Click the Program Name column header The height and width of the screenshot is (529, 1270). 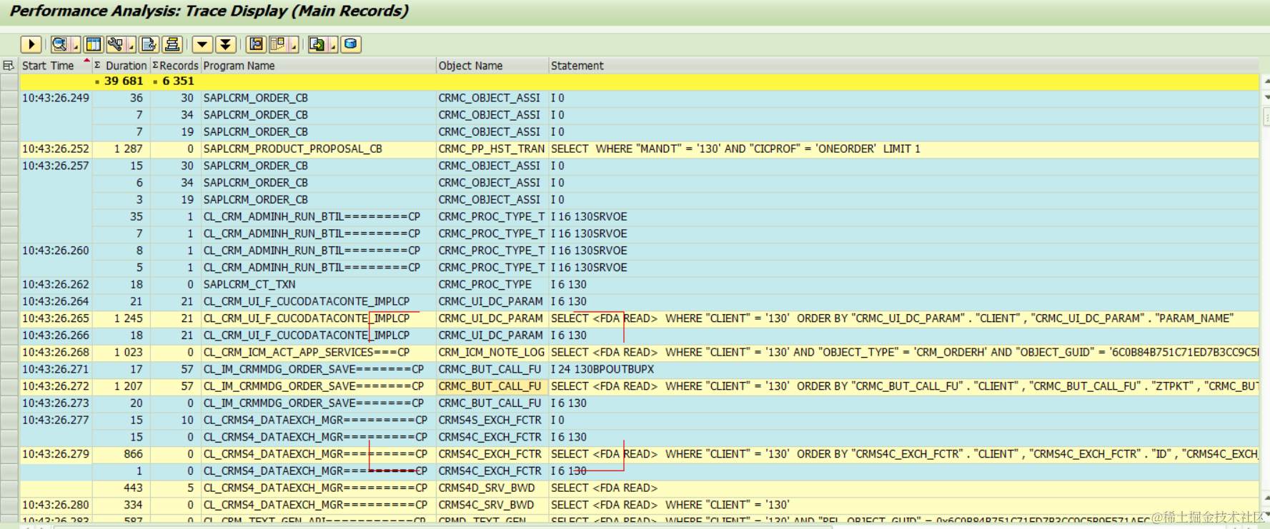[318, 66]
